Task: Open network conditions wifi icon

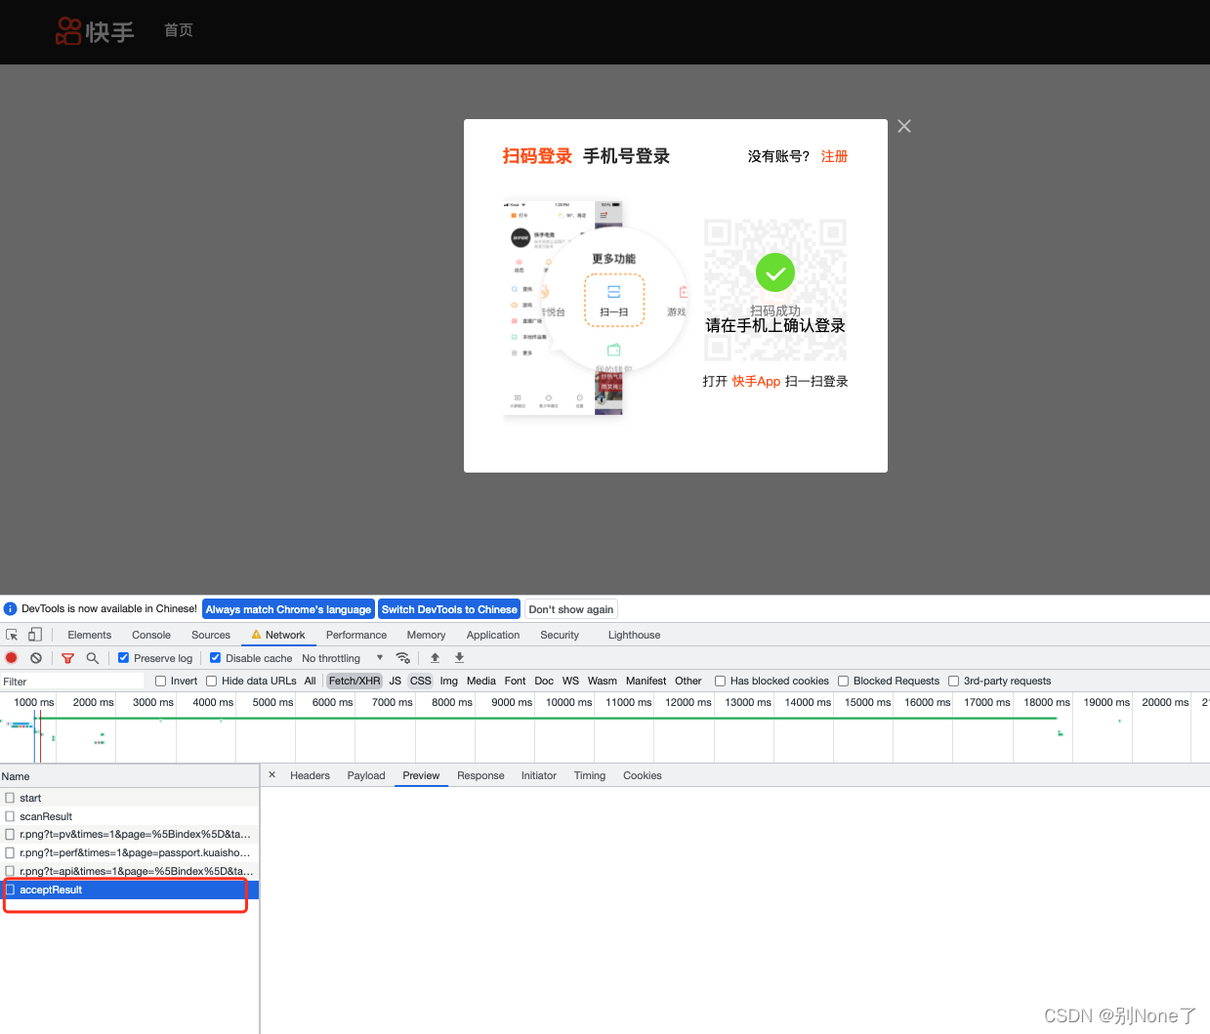Action: pos(402,658)
